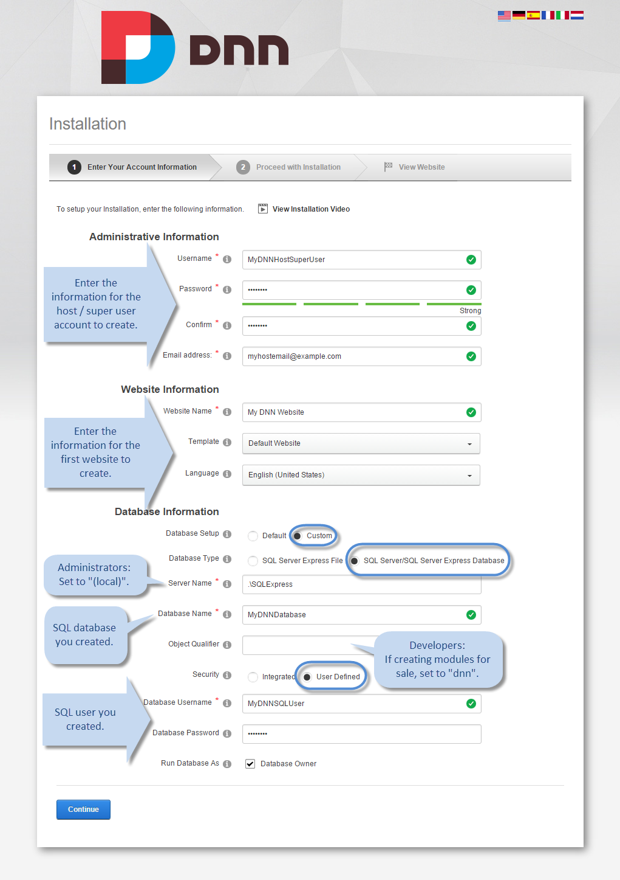Select the Spanish flag language
The image size is (620, 880).
tap(533, 16)
